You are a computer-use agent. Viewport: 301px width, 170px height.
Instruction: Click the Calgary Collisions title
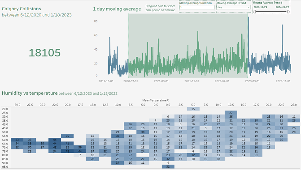point(22,8)
